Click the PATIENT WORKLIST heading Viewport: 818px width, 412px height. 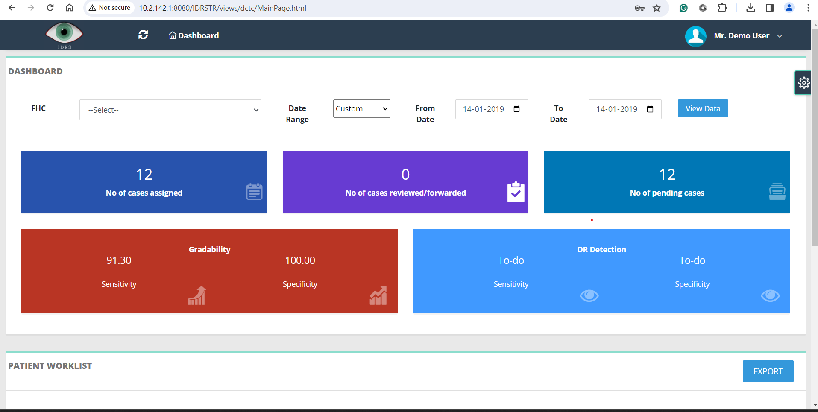50,366
